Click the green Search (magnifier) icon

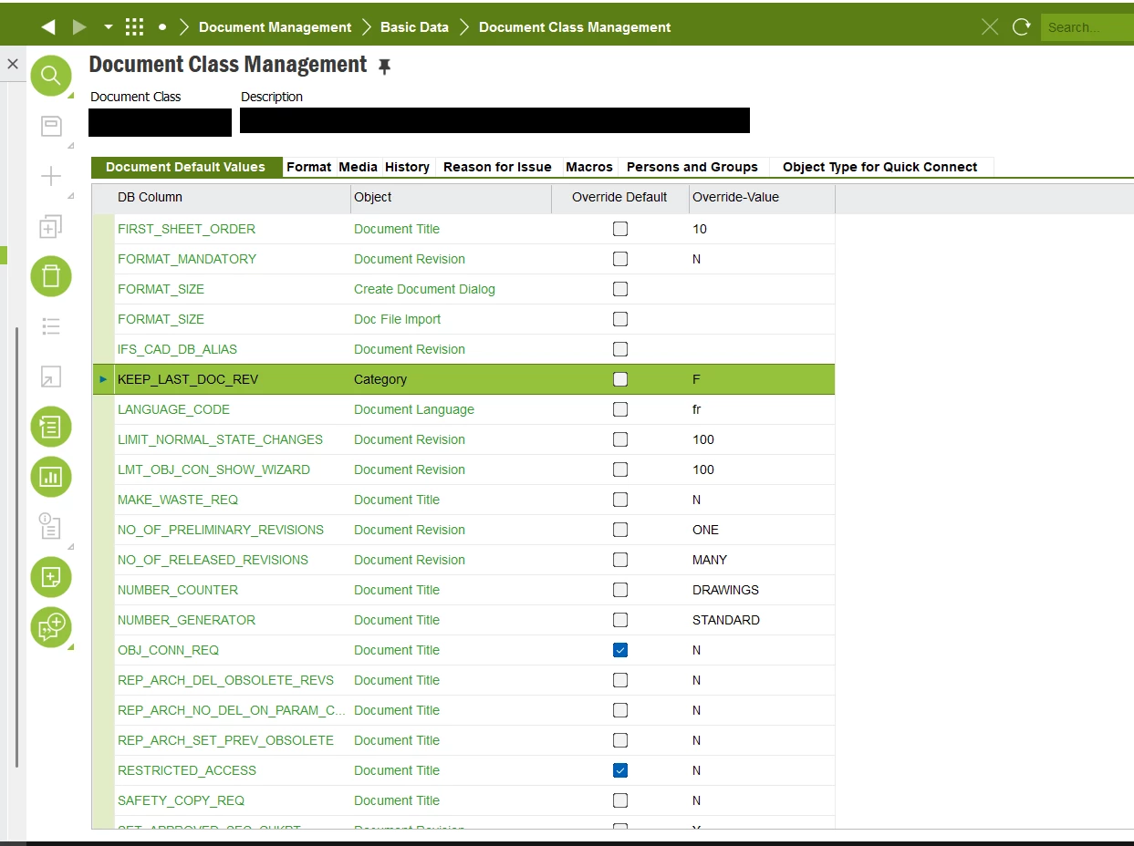click(51, 75)
